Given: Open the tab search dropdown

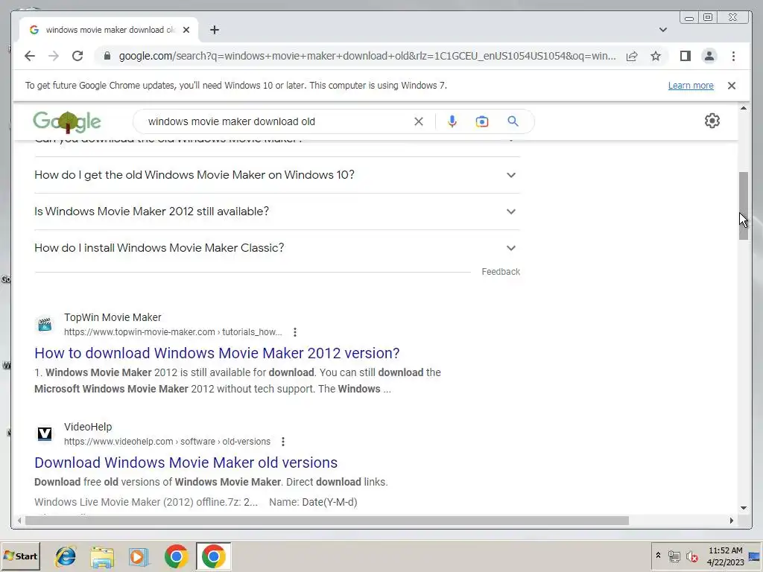Looking at the screenshot, I should (662, 30).
